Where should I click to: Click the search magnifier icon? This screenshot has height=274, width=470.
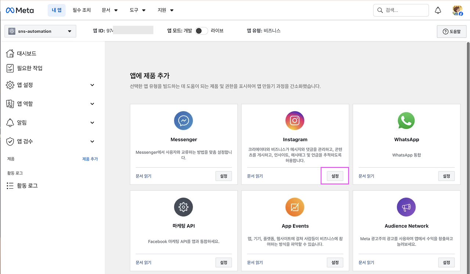[x=380, y=10]
